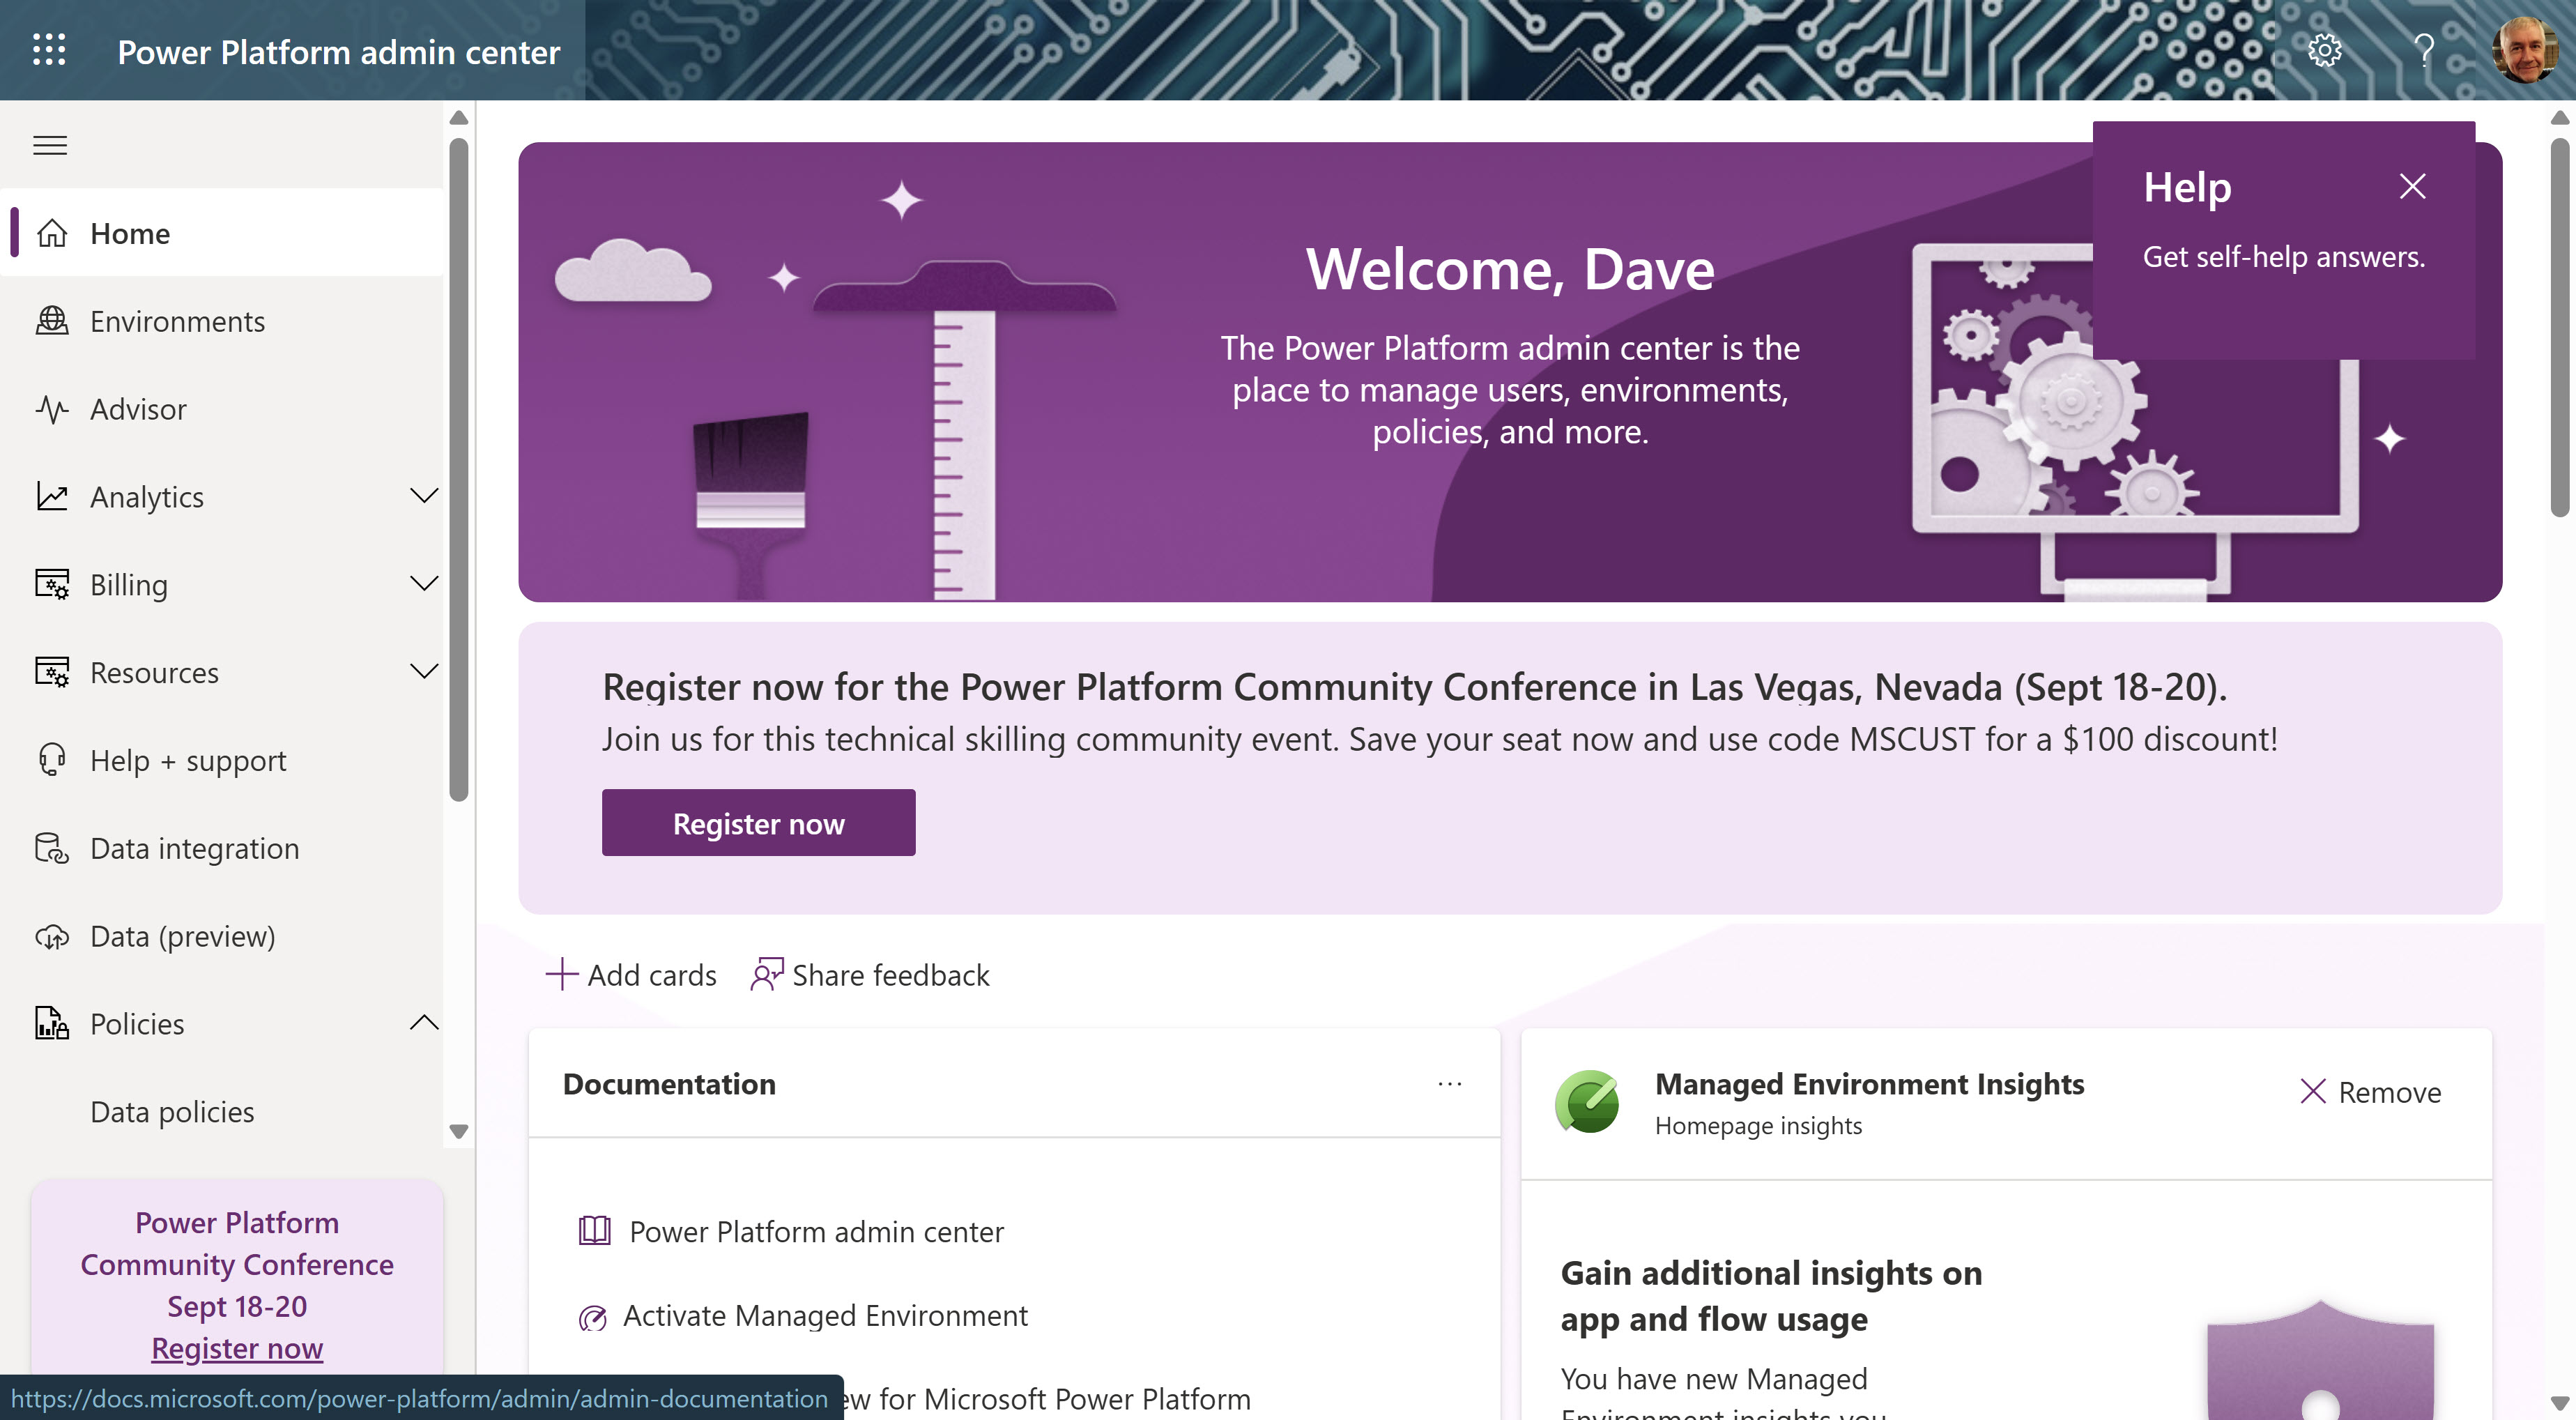
Task: Open Power Platform admin center documentation link
Action: (816, 1231)
